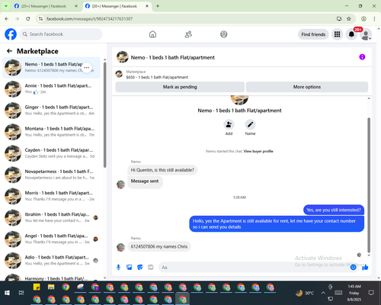Click Add people icon in the chat
Viewport: 381px width, 305px height.
[229, 125]
